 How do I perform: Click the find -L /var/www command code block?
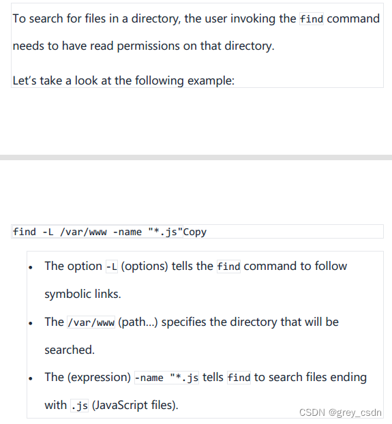coord(197,232)
